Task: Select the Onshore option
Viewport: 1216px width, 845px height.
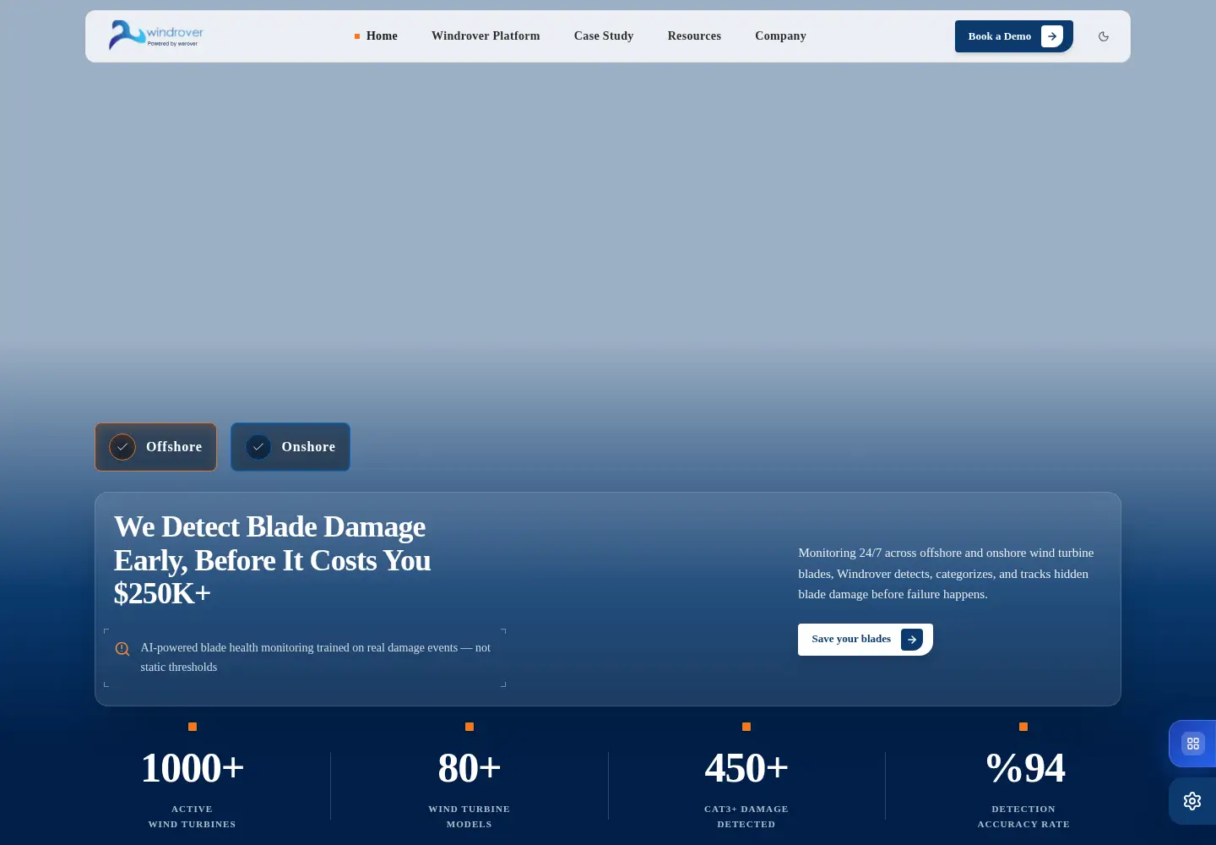Action: [x=290, y=447]
